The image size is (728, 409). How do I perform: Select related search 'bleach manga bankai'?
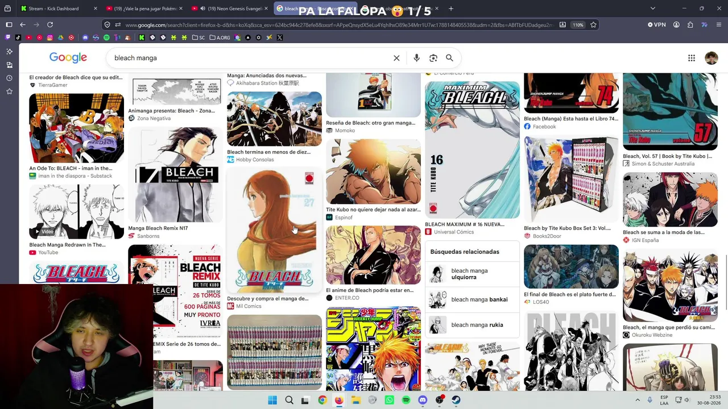472,299
